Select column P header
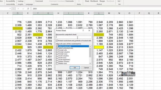Viewport: 161px width, 90px height. pyautogui.click(x=139, y=13)
